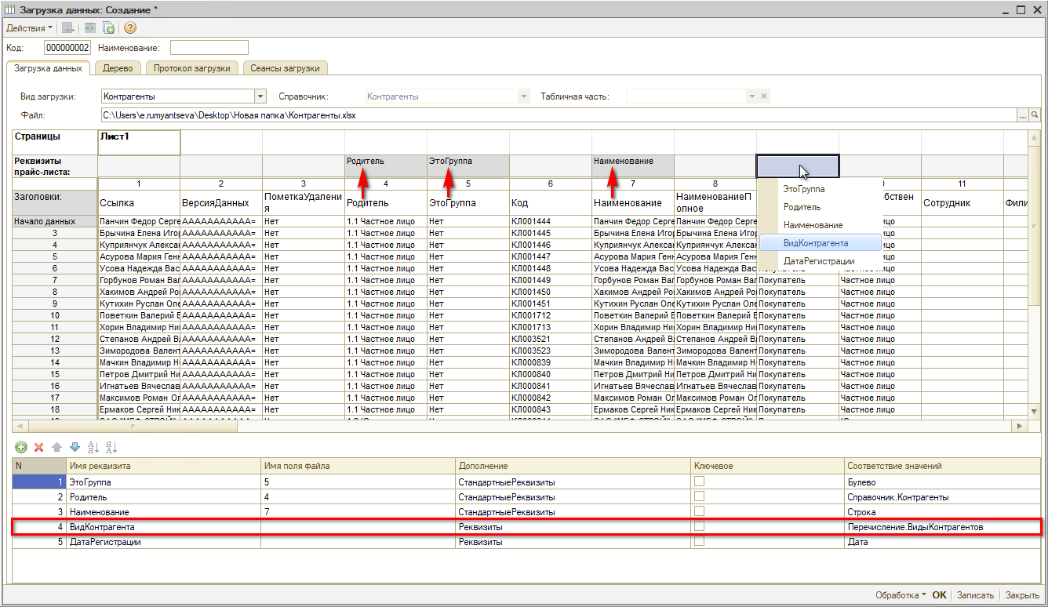Click the magnifier icon next to file path
The image size is (1048, 607).
1035,115
